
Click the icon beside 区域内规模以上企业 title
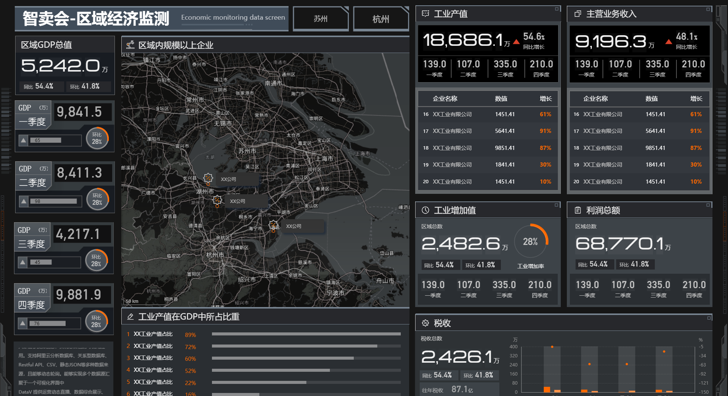[130, 45]
